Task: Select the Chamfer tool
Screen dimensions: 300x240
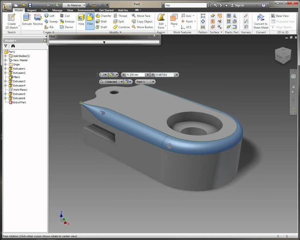Action: pos(106,16)
